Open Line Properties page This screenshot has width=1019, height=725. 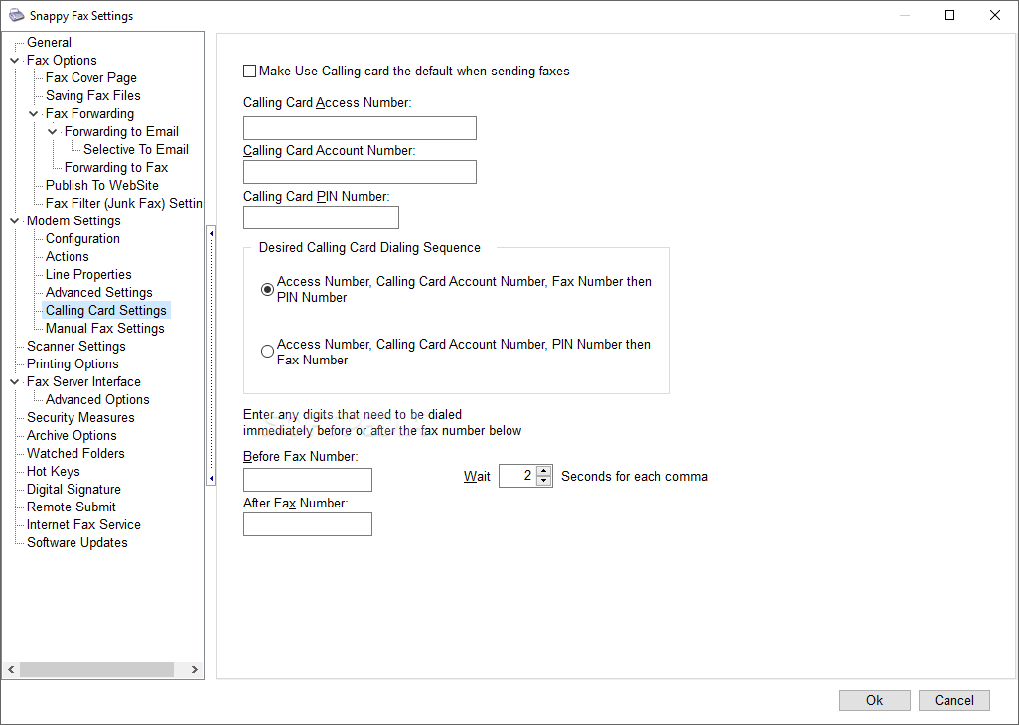88,274
